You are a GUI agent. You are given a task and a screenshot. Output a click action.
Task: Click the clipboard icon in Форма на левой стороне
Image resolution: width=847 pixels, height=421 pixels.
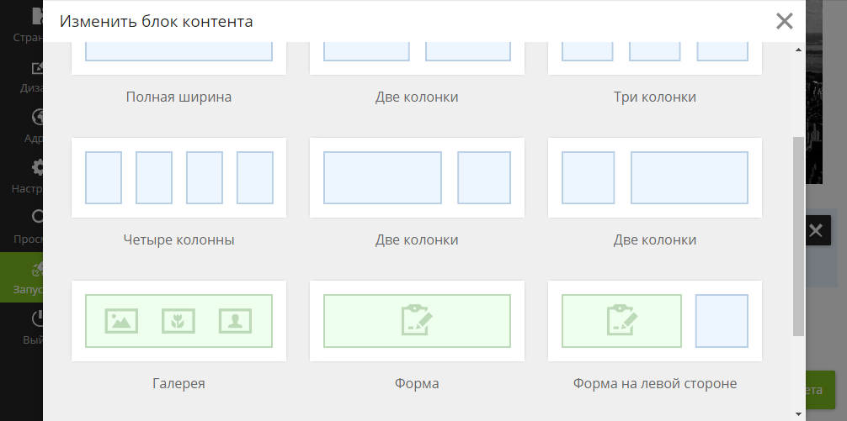point(621,321)
